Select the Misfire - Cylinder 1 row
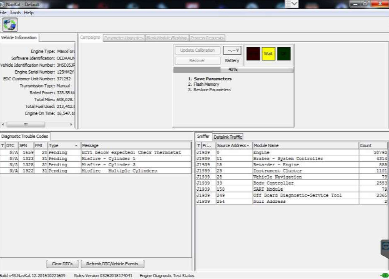The height and width of the screenshot is (279, 389). (x=96, y=159)
